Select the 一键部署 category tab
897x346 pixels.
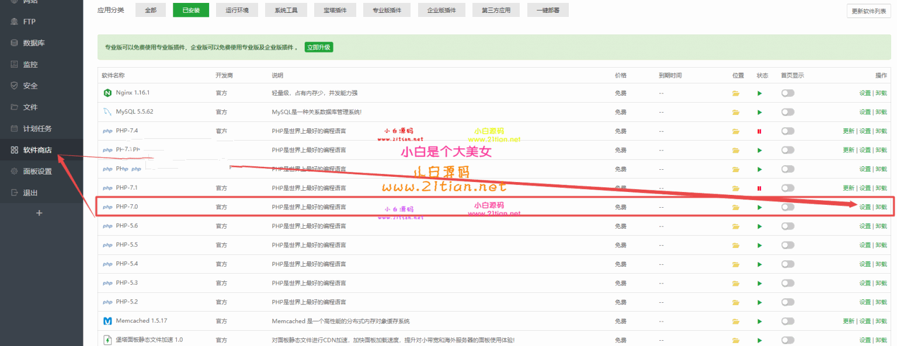[x=548, y=10]
